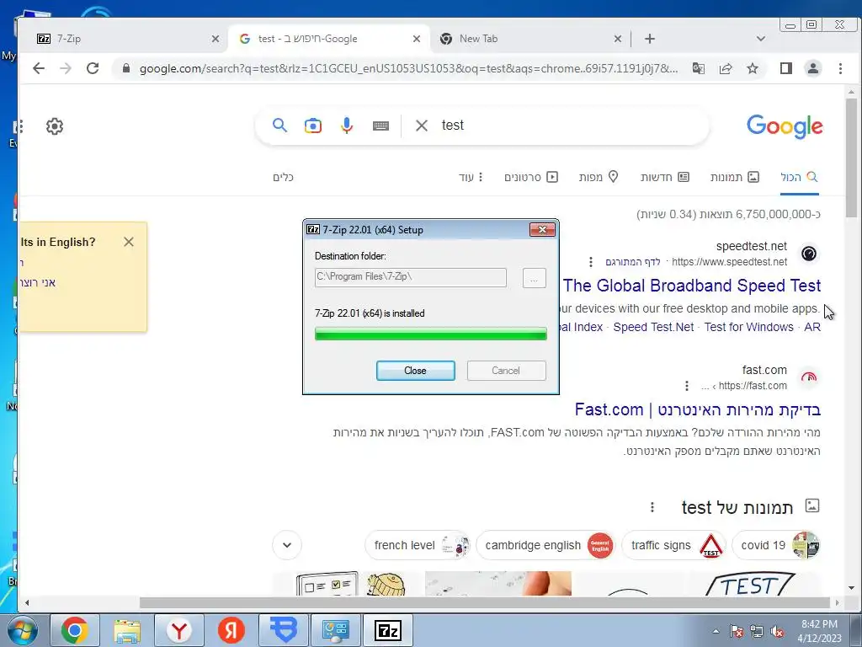
Task: Expand image suggestions with the chevron button
Action: pyautogui.click(x=287, y=545)
